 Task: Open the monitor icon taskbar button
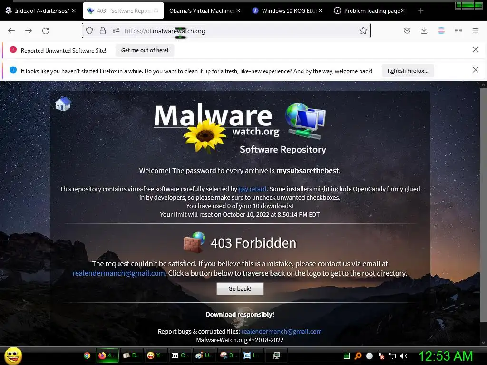[x=276, y=355]
